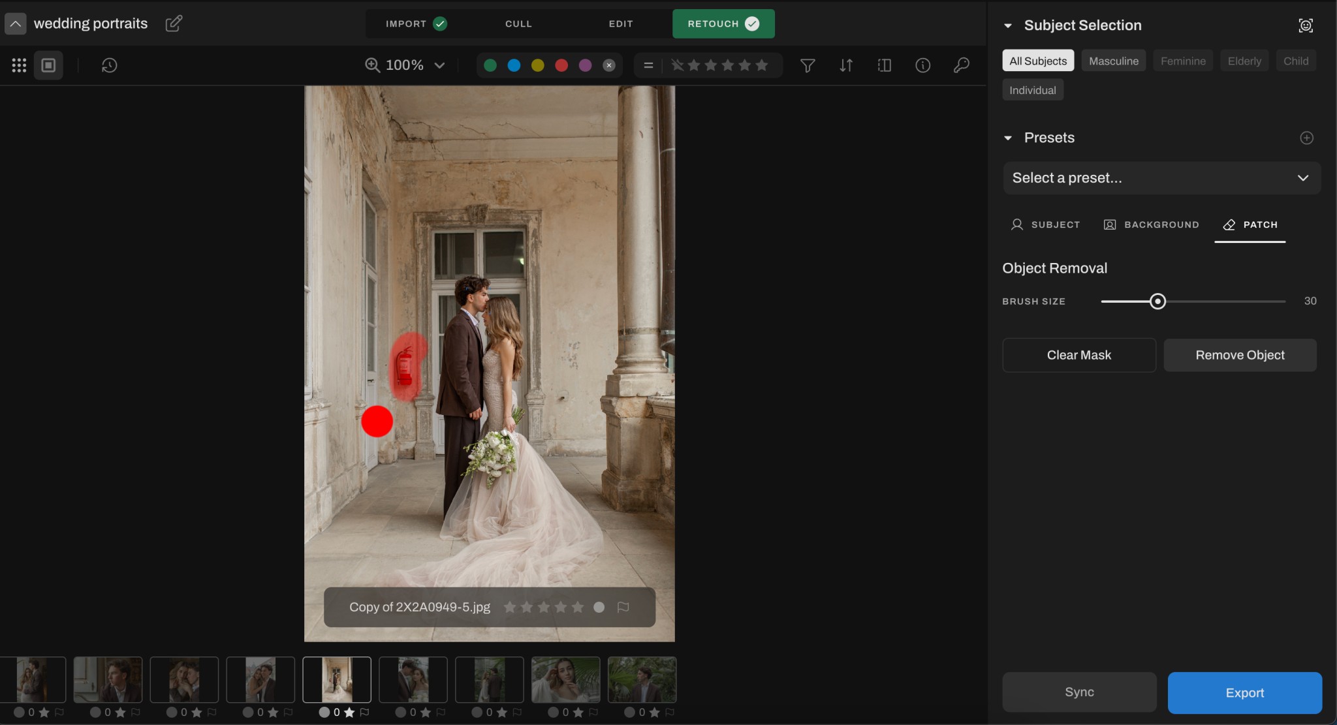Edit the album name pencil icon
This screenshot has height=725, width=1337.
(x=174, y=24)
